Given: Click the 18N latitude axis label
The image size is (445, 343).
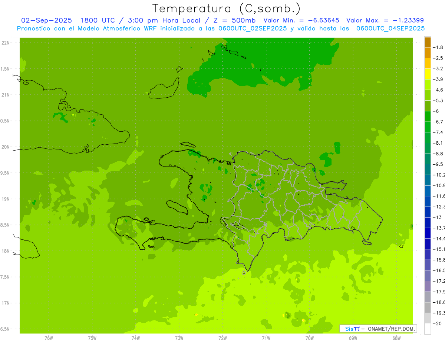Looking at the screenshot, I should point(6,251).
